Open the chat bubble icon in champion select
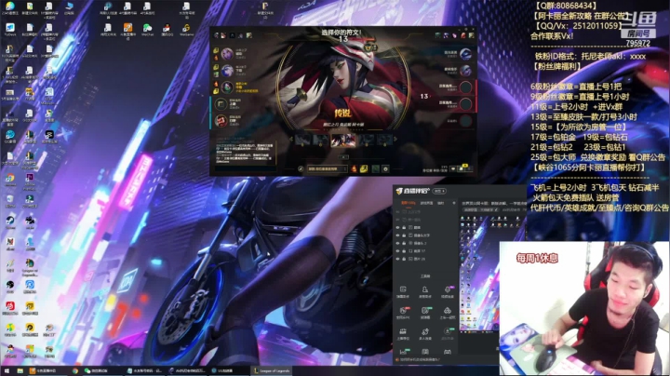Screen dimensions: 670x376 (x=453, y=169)
